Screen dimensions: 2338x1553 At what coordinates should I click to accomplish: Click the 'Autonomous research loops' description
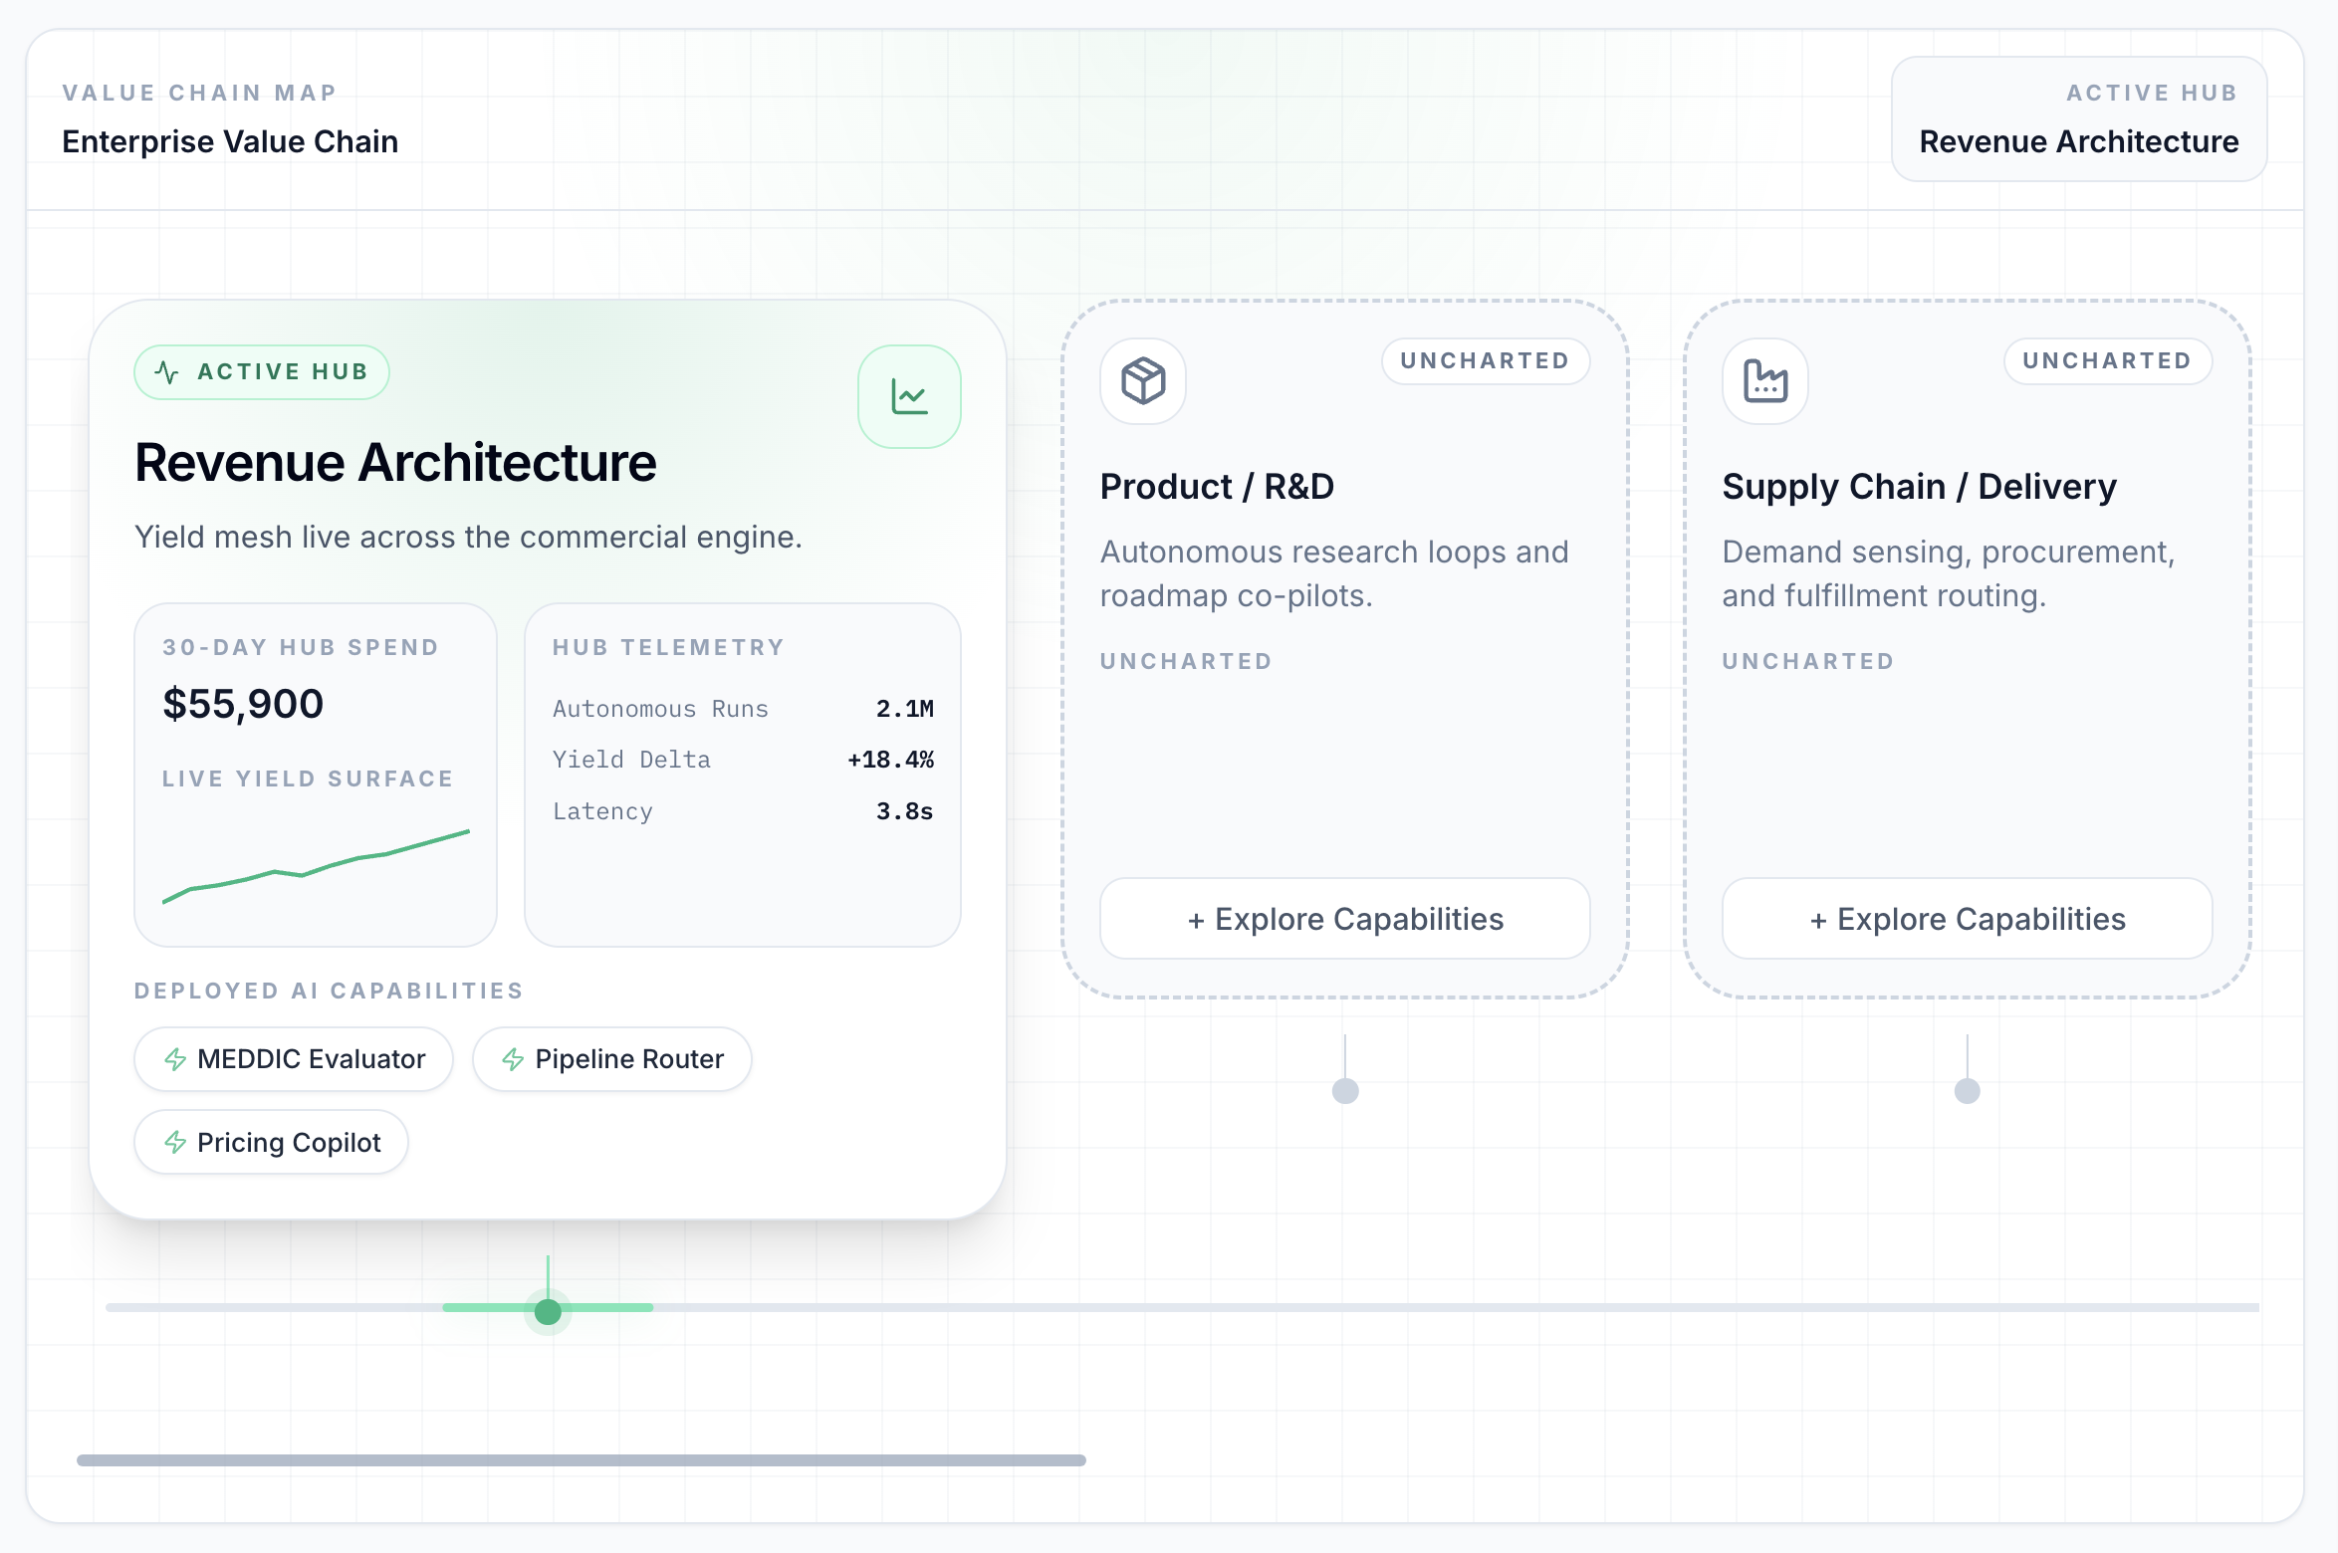[1334, 573]
